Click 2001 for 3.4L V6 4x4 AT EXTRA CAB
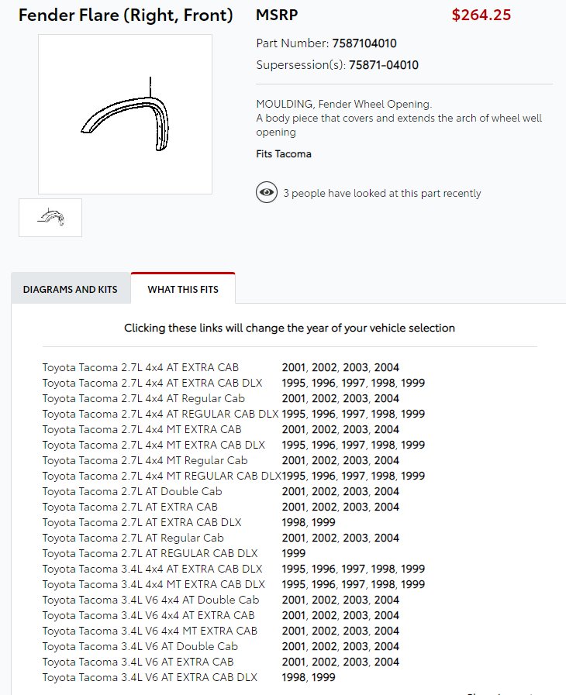This screenshot has width=566, height=695. (x=294, y=615)
